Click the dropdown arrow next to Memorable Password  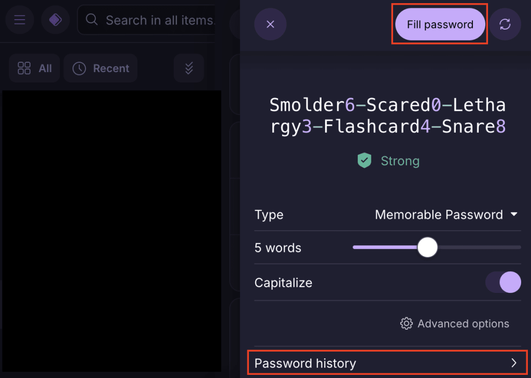[x=514, y=214]
